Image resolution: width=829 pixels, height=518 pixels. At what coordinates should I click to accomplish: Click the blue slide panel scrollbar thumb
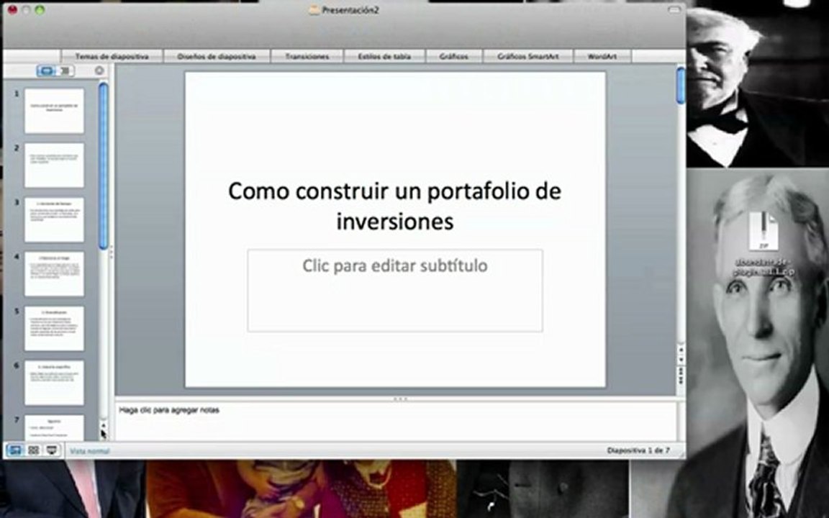[104, 165]
